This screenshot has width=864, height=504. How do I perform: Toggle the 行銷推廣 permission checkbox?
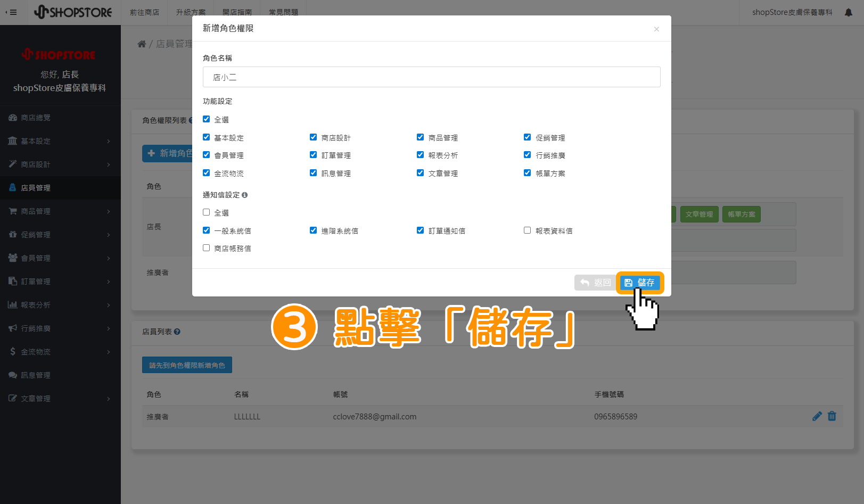[x=528, y=155]
